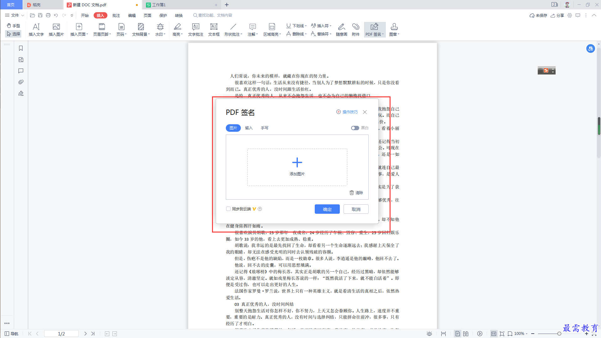601x338 pixels.
Task: Click the page number field 1/2
Action: click(x=61, y=334)
